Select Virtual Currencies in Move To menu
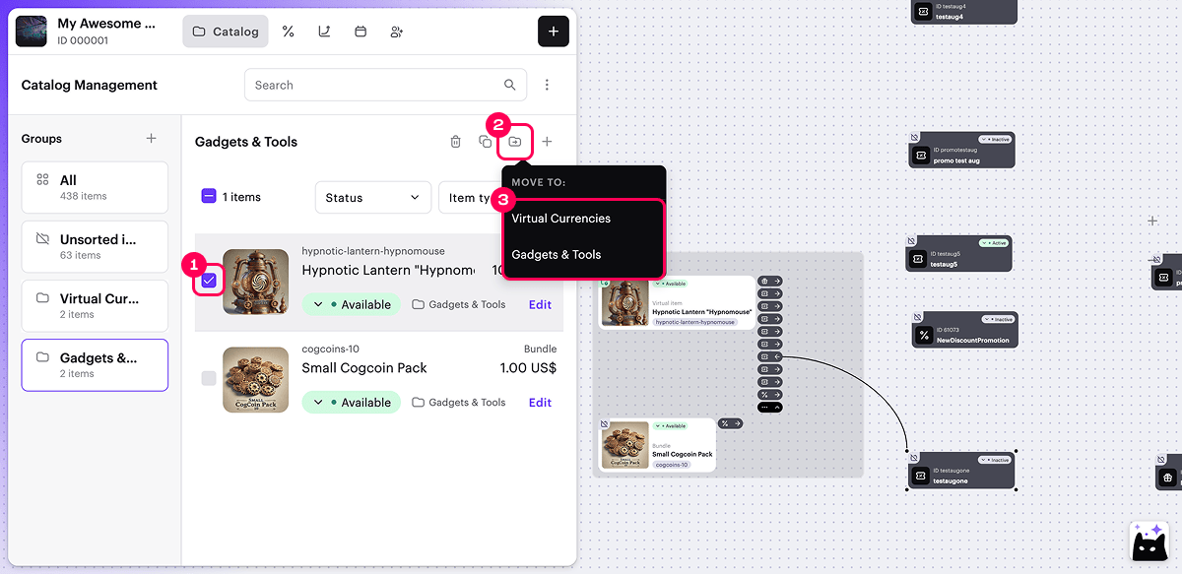This screenshot has height=574, width=1182. pos(561,219)
